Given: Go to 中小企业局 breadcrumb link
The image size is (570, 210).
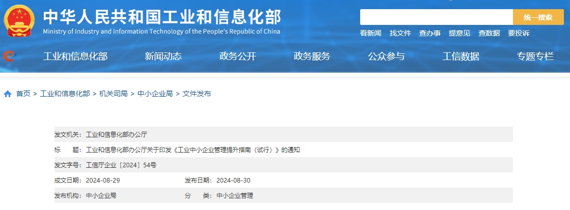Looking at the screenshot, I should (x=155, y=94).
